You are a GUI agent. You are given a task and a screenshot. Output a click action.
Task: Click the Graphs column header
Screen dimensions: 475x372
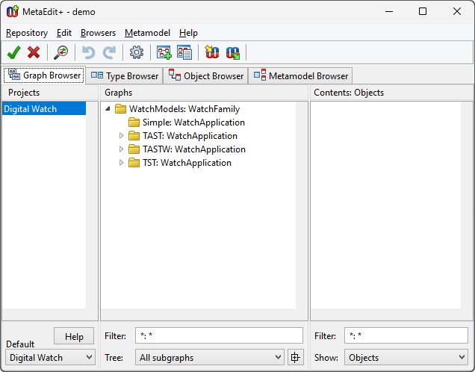204,93
